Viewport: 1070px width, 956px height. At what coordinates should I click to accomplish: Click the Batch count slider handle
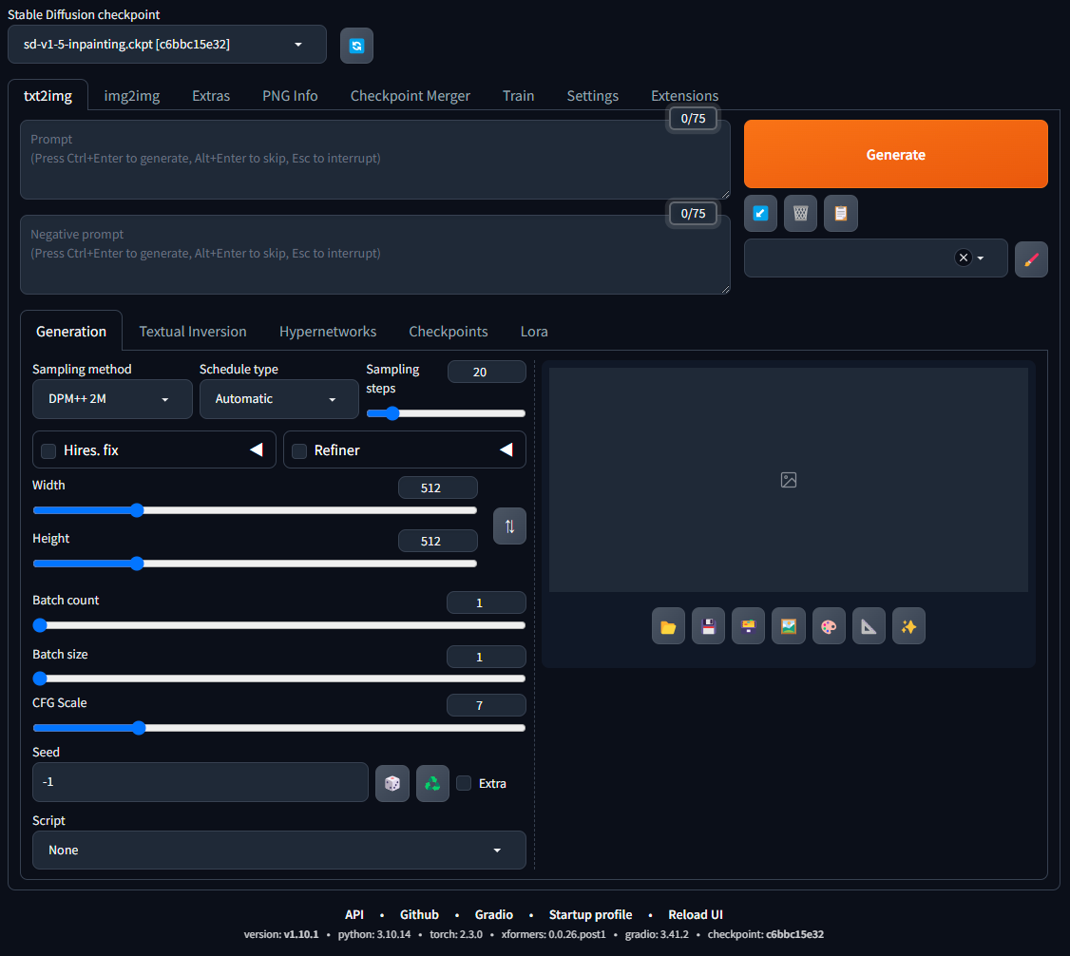tap(40, 625)
